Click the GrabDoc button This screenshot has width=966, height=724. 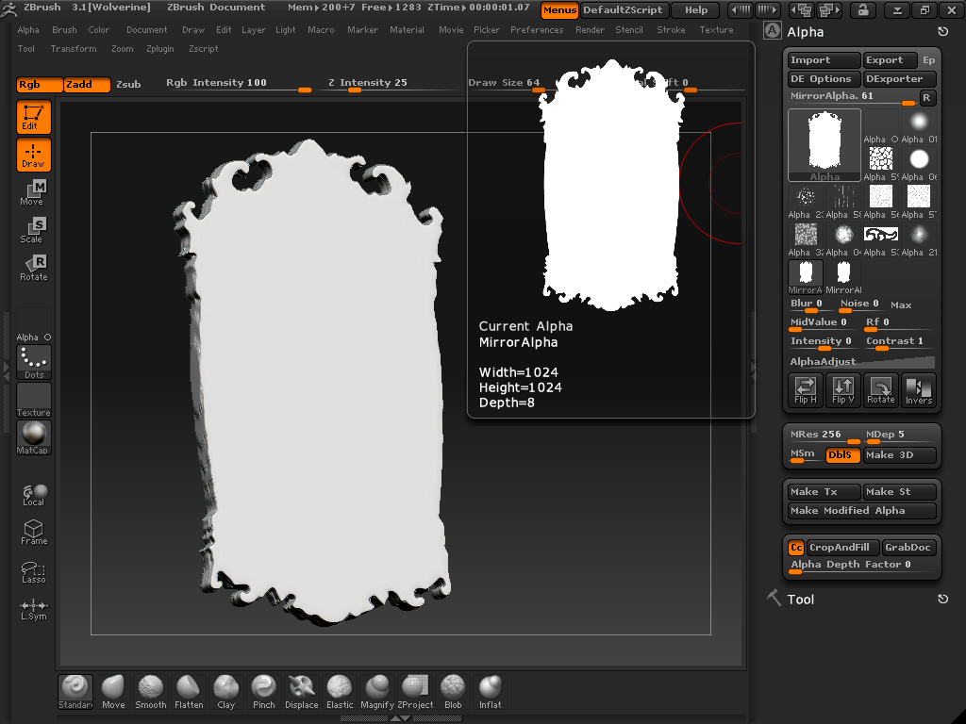point(908,548)
